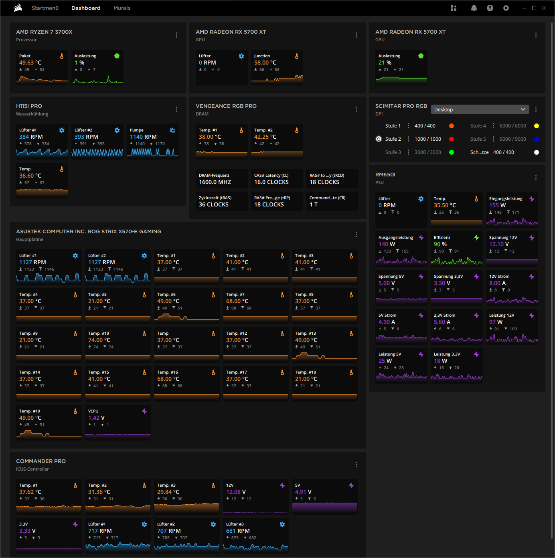This screenshot has width=555, height=558.
Task: Click the Junction thermometer icon
Action: 297,57
